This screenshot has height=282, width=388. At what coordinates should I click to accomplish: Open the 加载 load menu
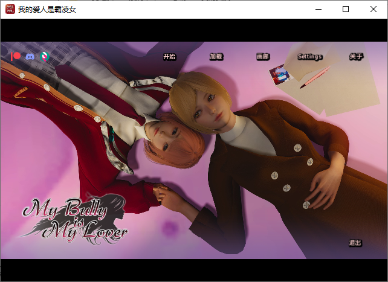(x=216, y=57)
